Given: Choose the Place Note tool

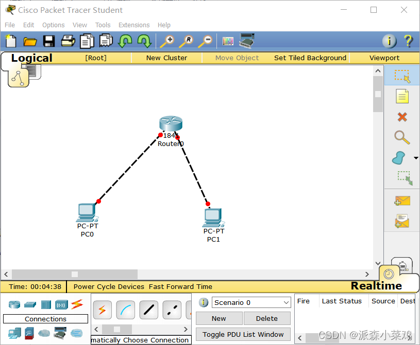Looking at the screenshot, I should (x=402, y=97).
